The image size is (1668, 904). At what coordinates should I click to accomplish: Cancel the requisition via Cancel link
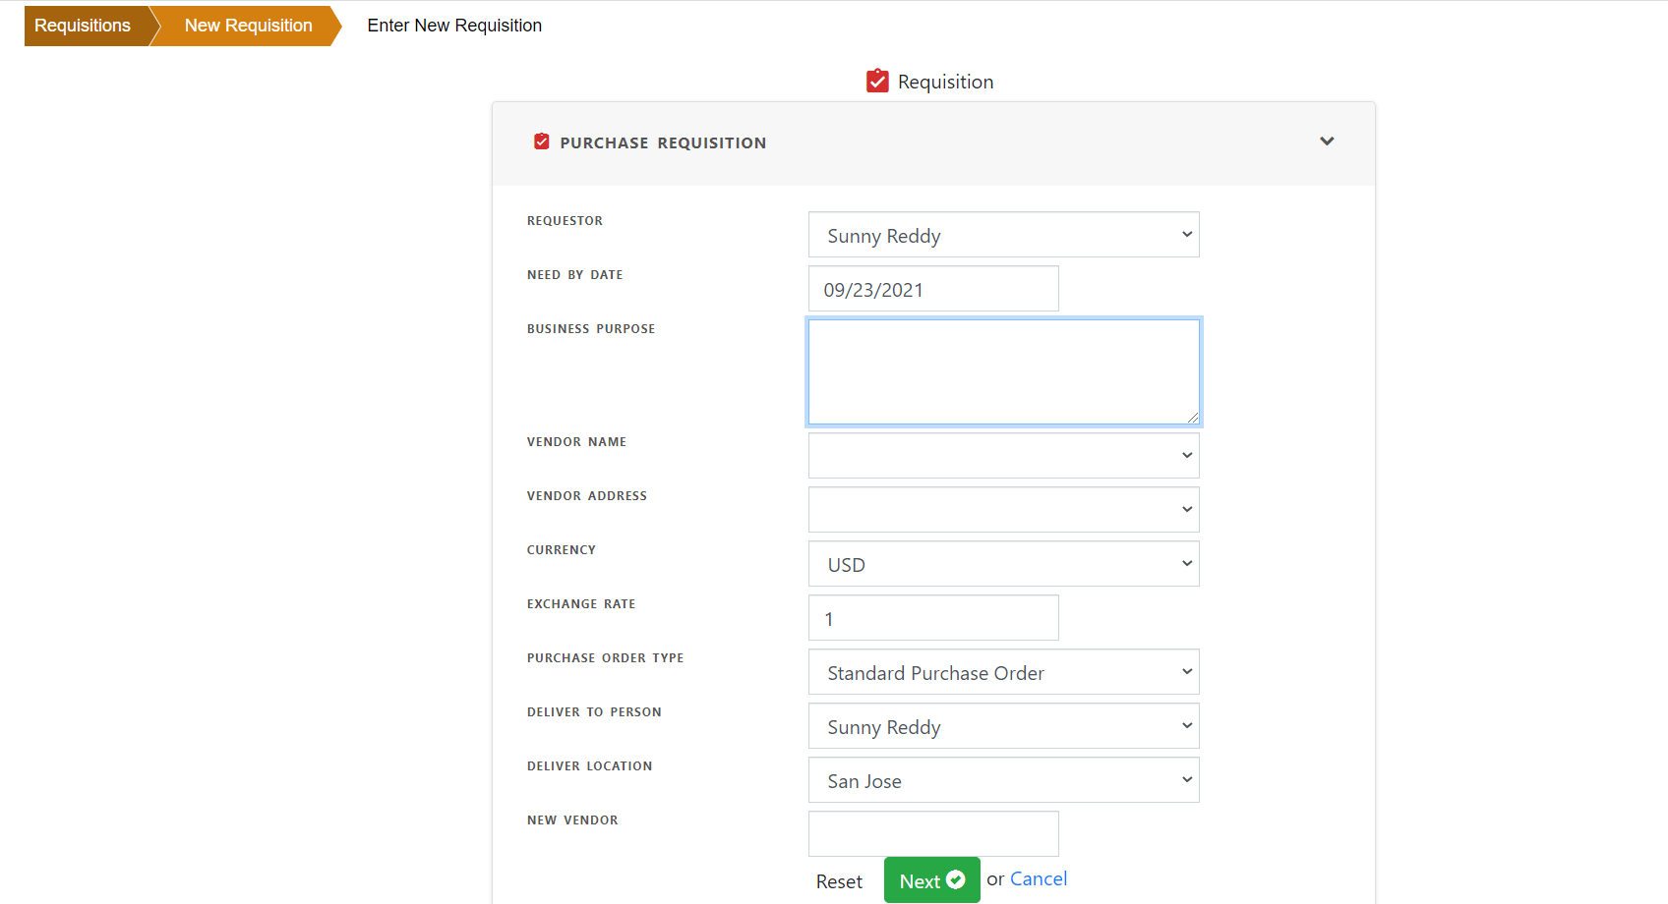[x=1039, y=878]
